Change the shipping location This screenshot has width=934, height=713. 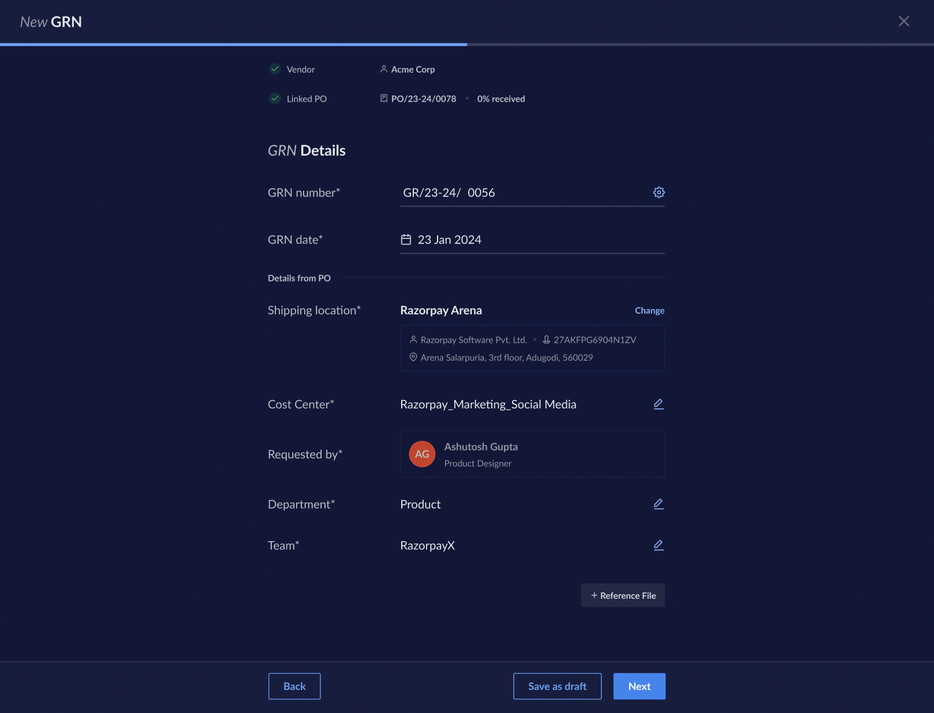(649, 310)
